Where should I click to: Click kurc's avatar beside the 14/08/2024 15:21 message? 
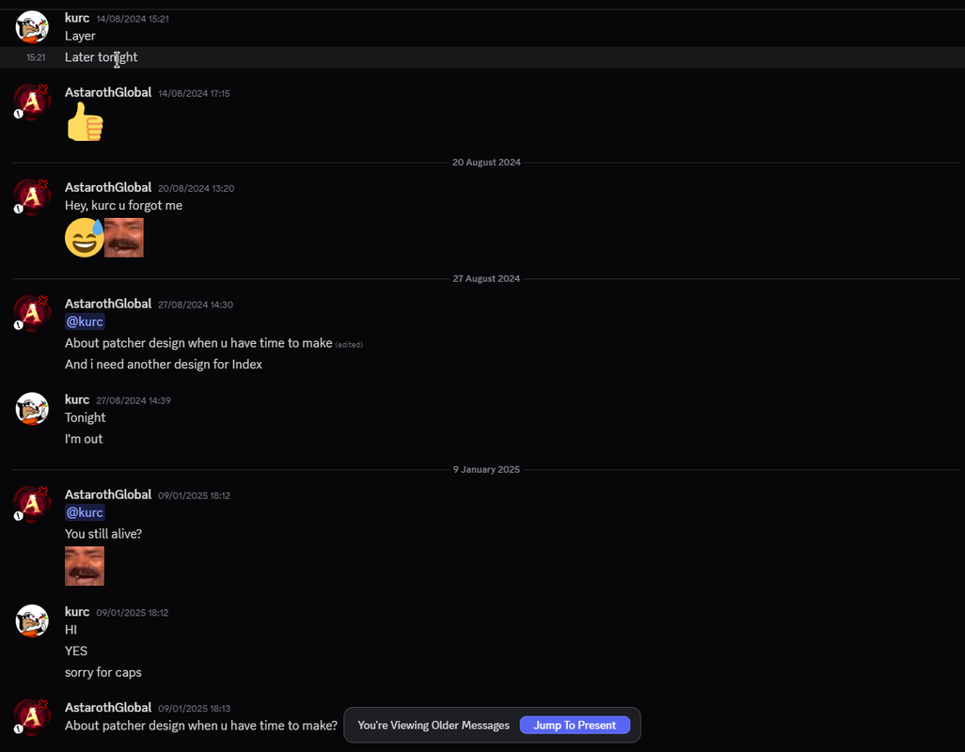pyautogui.click(x=32, y=27)
